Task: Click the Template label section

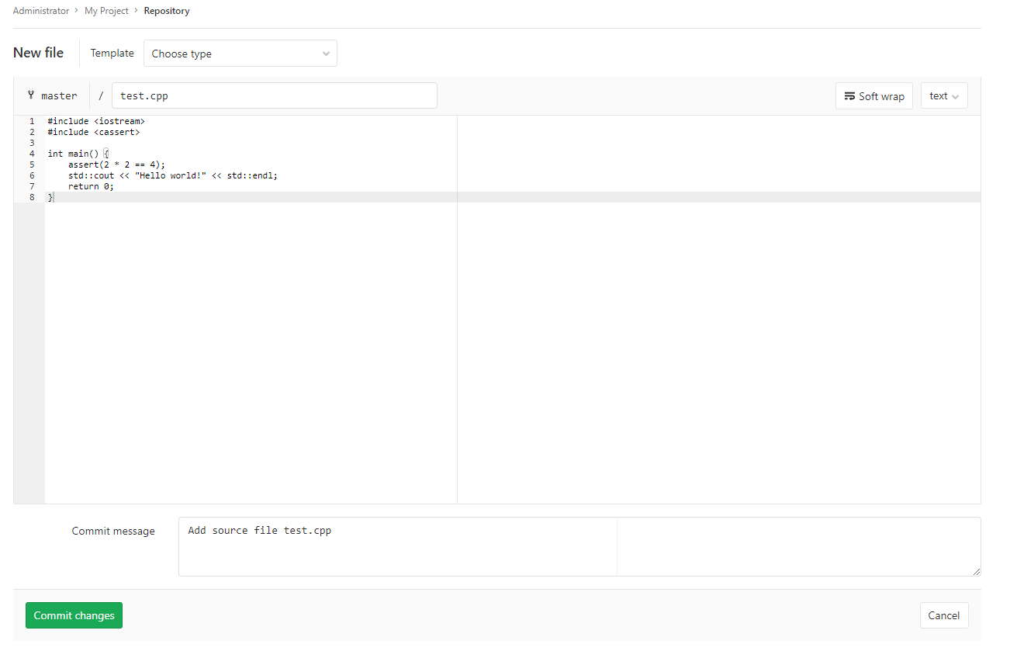Action: (x=112, y=53)
